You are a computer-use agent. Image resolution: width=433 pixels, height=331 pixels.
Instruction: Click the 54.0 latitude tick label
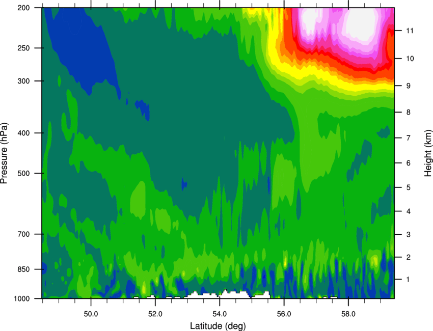(220, 314)
